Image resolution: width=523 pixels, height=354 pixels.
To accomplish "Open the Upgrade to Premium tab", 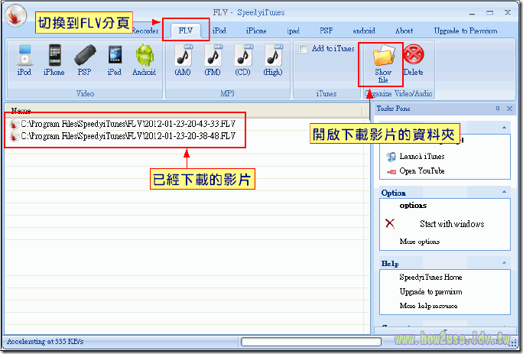I will pyautogui.click(x=465, y=31).
